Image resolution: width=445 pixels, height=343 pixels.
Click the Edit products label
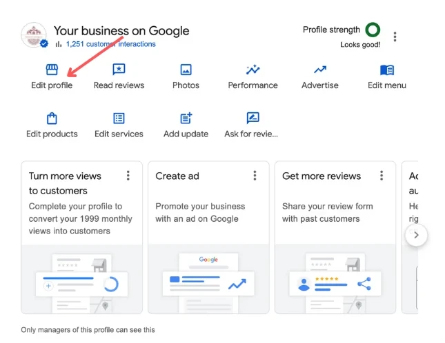[52, 134]
